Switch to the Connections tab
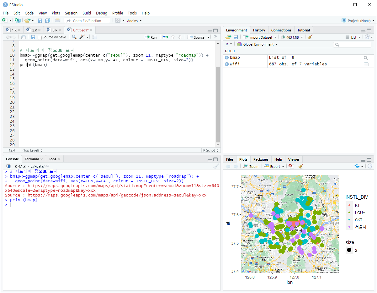Image resolution: width=377 pixels, height=293 pixels. [281, 30]
